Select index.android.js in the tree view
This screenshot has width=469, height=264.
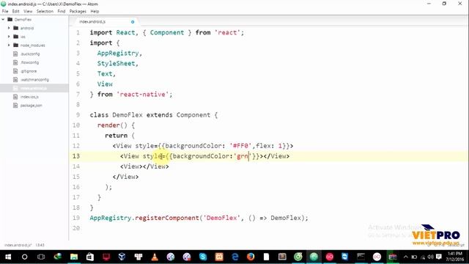coord(34,88)
